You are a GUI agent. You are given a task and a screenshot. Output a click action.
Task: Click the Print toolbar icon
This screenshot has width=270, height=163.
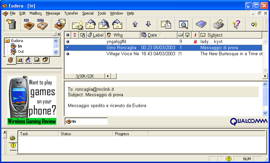click(218, 24)
